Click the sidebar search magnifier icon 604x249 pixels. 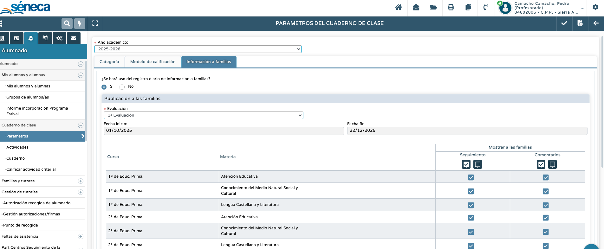(67, 23)
